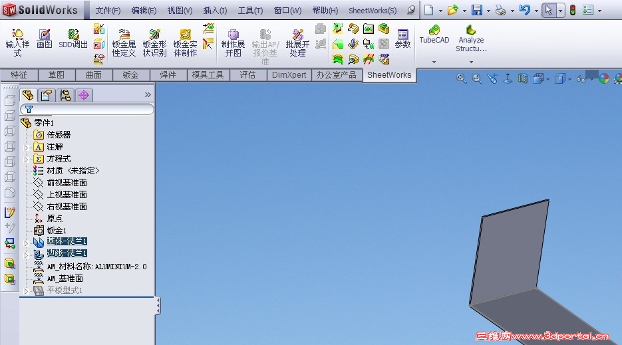Click Edit Appearance color ball icon
Viewport: 622px width, 345px height.
pos(604,78)
